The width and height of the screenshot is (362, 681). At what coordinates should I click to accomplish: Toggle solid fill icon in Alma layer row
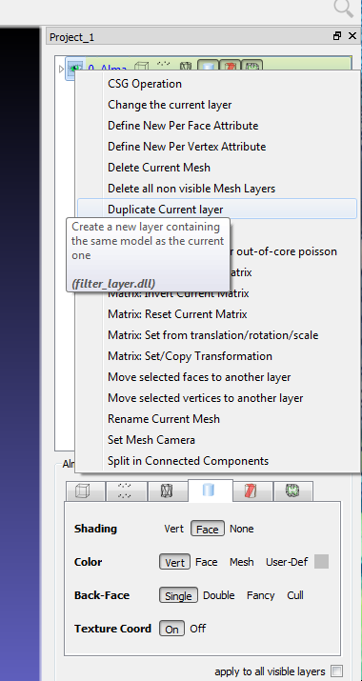[209, 66]
